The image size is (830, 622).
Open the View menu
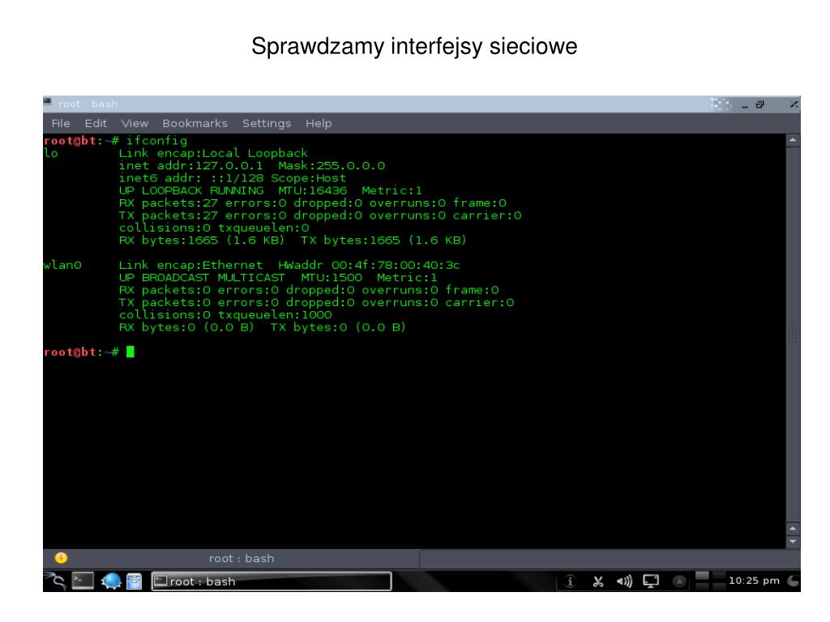pos(135,123)
